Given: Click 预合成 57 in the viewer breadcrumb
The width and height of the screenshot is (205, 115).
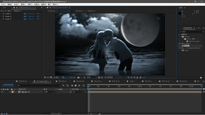Looking at the screenshot, I should [x=79, y=11].
